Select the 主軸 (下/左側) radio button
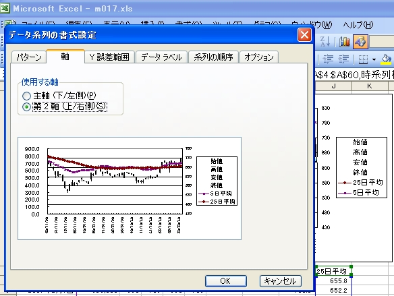The image size is (394, 296). click(26, 96)
